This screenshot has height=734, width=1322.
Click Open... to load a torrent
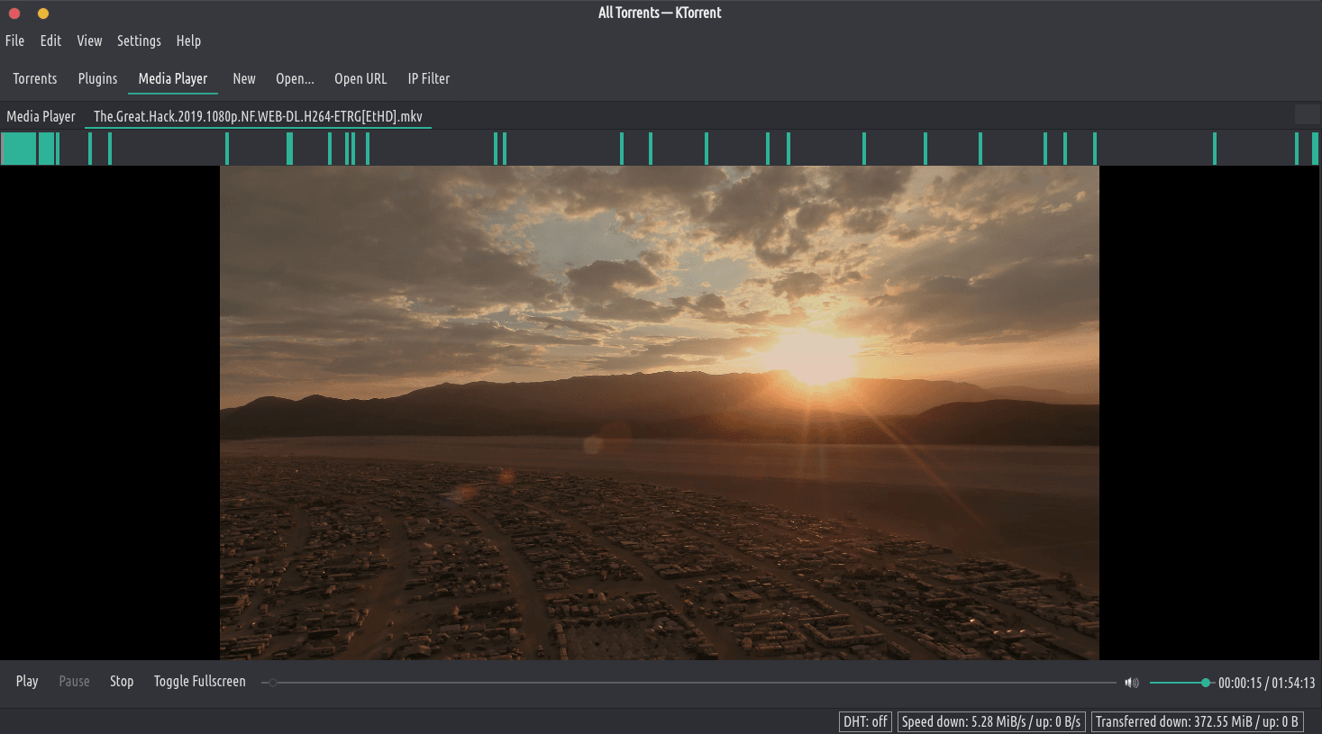295,78
